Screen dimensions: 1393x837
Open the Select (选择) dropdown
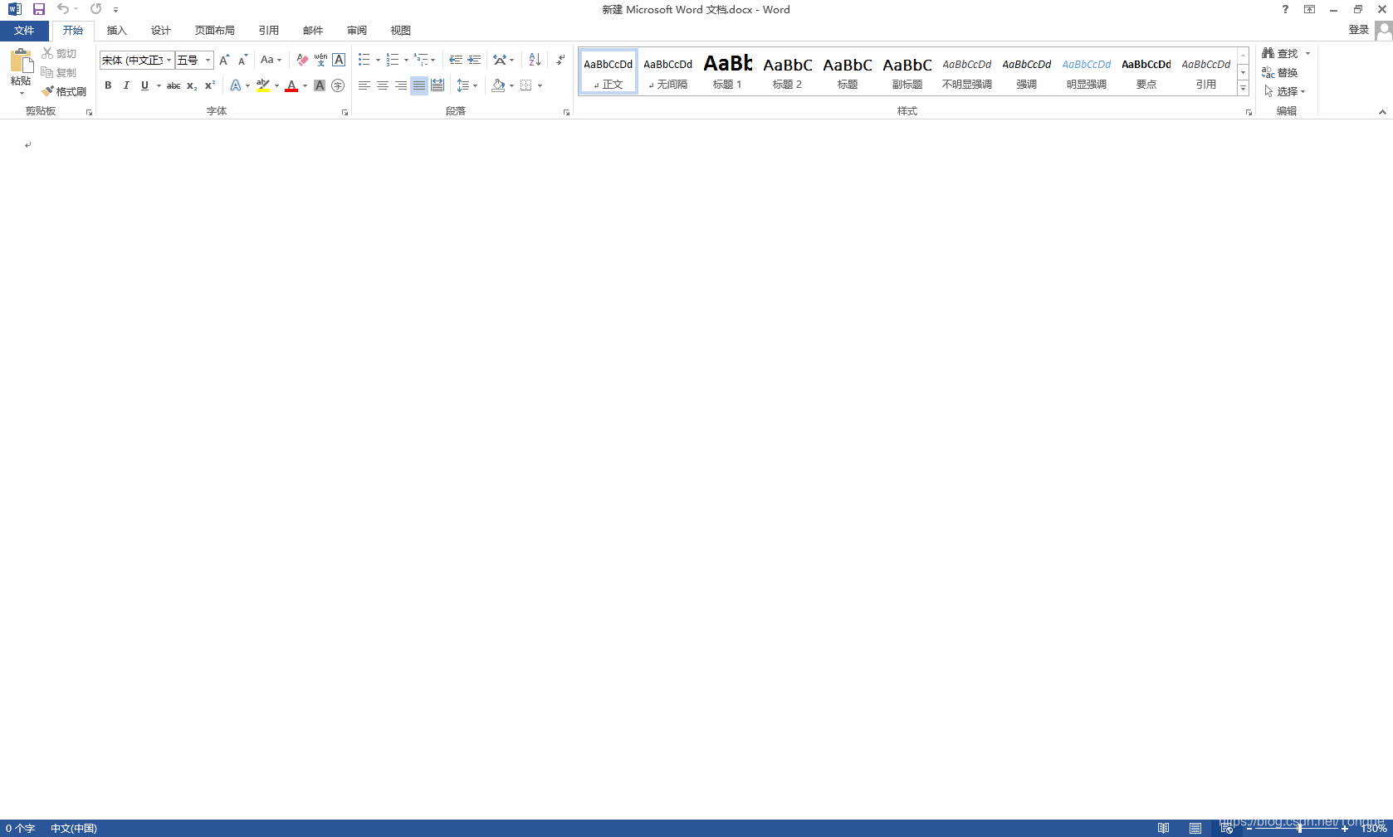point(1284,91)
